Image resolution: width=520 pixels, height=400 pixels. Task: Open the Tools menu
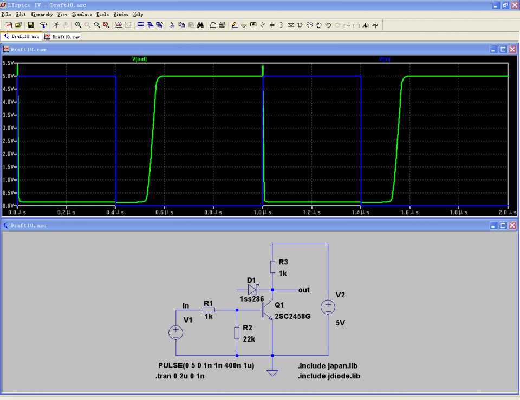coord(102,14)
